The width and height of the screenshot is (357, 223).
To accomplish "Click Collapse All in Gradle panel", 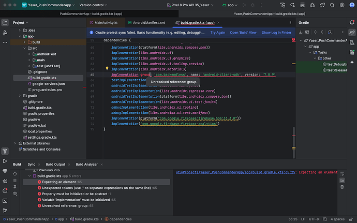I will click(322, 32).
